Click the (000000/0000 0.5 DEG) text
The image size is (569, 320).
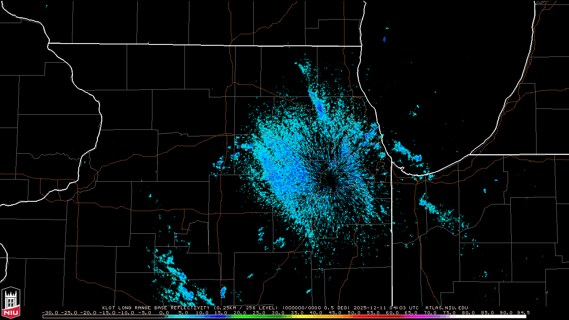tap(317, 308)
